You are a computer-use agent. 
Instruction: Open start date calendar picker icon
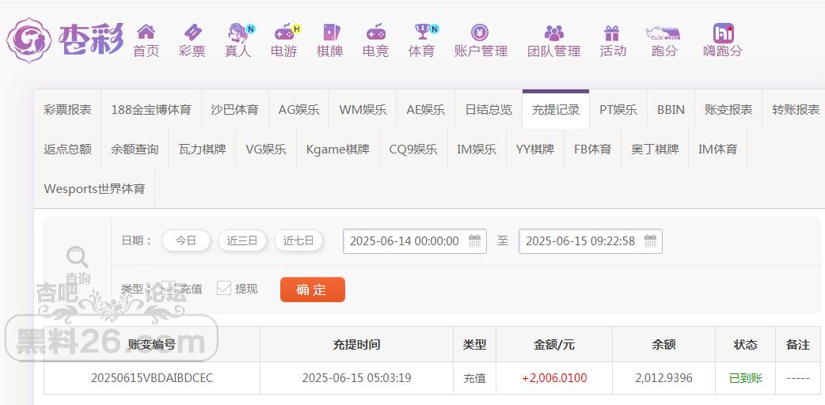(474, 241)
